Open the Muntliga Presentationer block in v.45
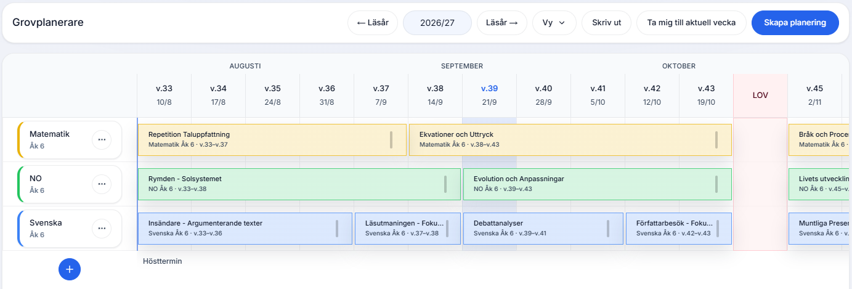Screen dimensions: 852x289 pyautogui.click(x=820, y=229)
